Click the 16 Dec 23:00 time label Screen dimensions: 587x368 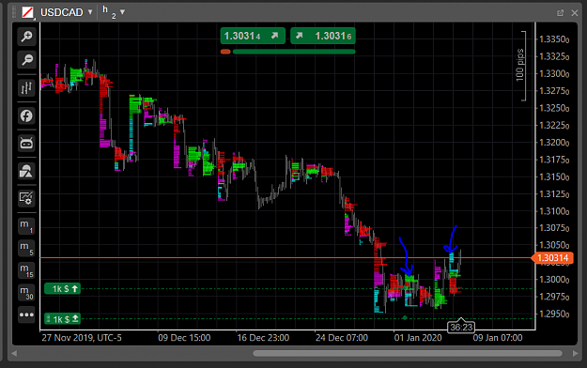[263, 338]
